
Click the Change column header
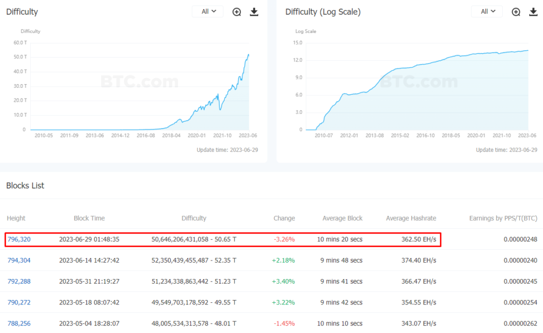[x=284, y=218]
